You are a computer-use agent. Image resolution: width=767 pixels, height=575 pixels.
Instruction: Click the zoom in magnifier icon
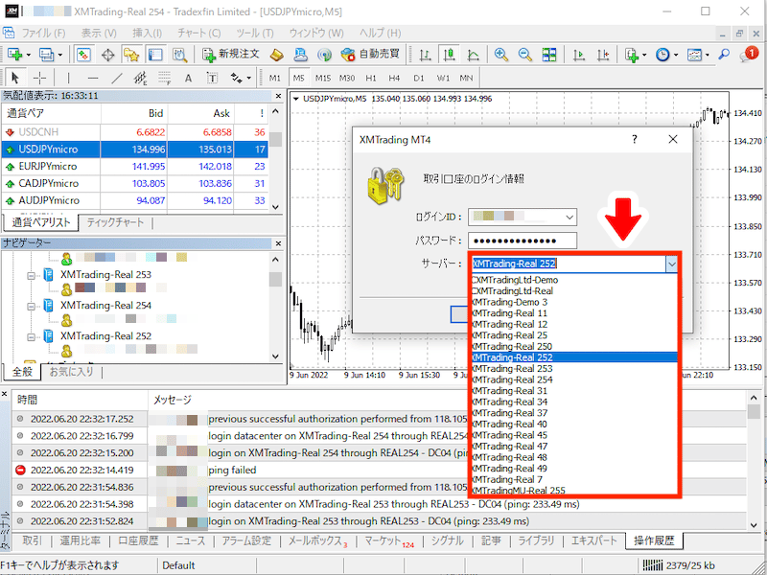tap(500, 55)
